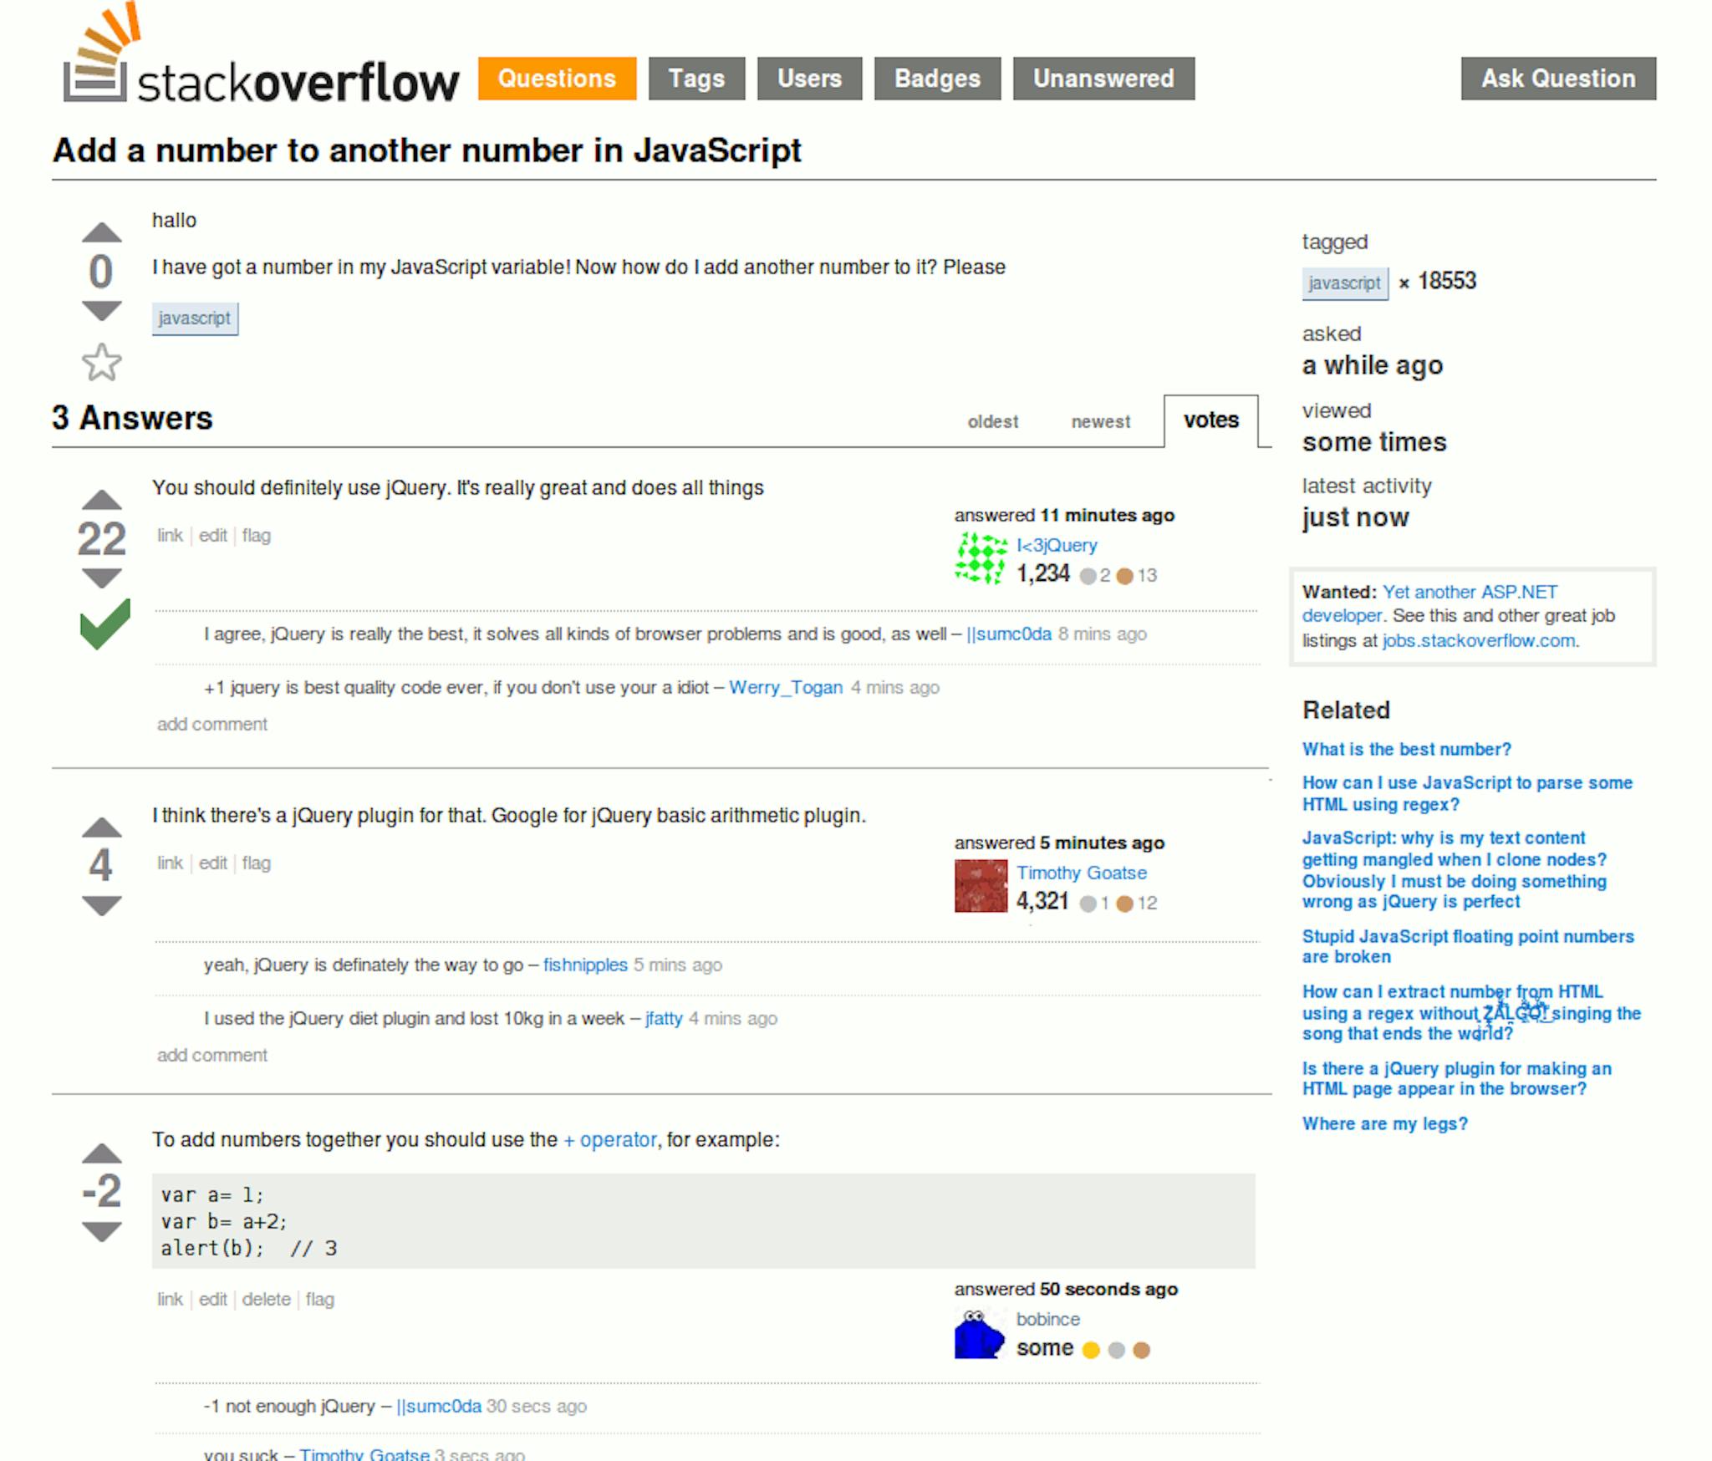Click the upvote arrow on the 4-vote answer

(x=99, y=829)
